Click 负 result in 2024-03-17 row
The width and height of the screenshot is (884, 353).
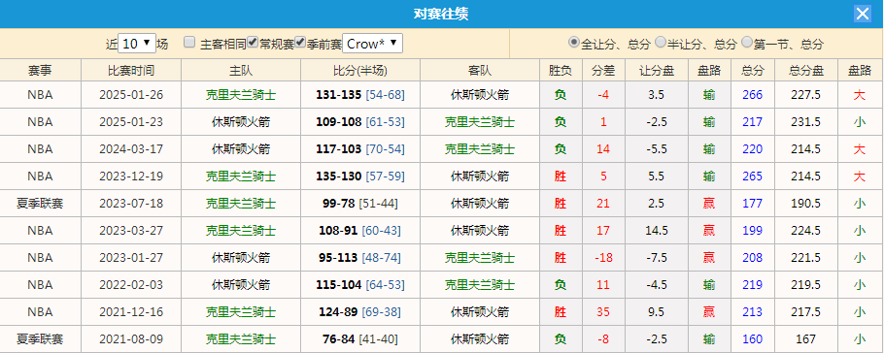560,149
